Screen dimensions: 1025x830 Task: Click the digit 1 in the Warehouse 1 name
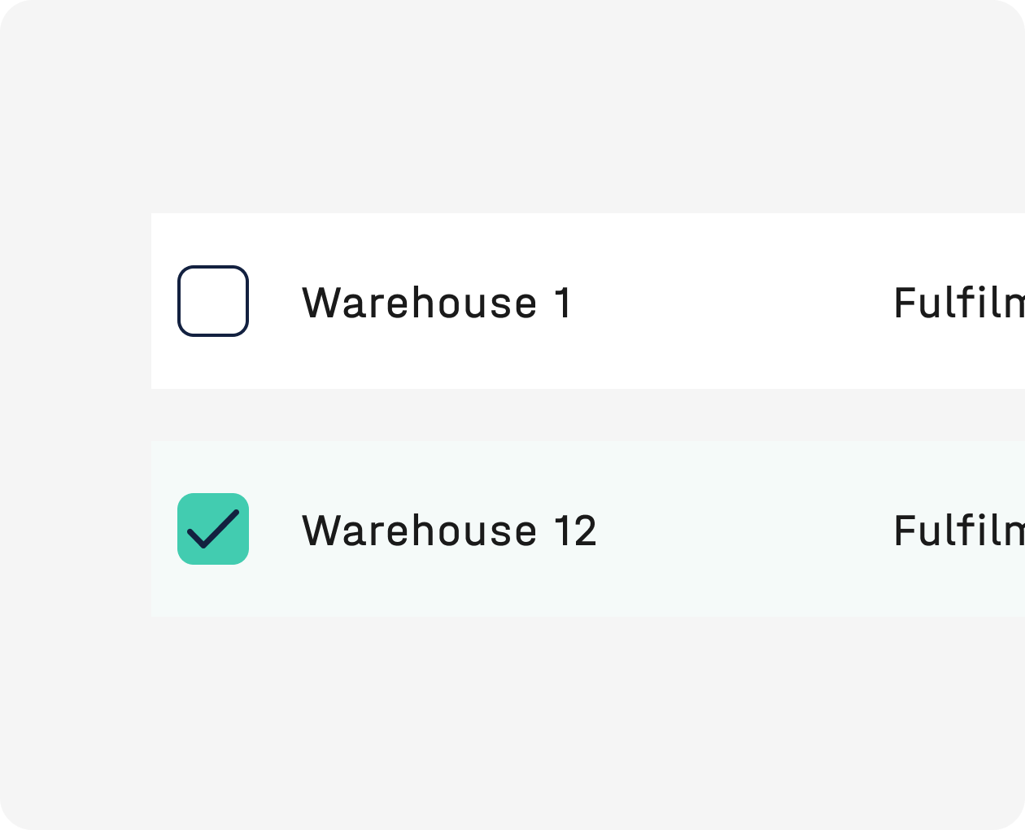click(564, 303)
